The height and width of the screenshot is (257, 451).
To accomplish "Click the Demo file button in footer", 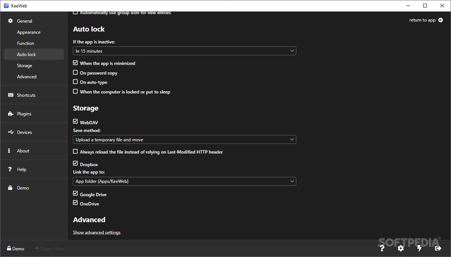I will (16, 248).
